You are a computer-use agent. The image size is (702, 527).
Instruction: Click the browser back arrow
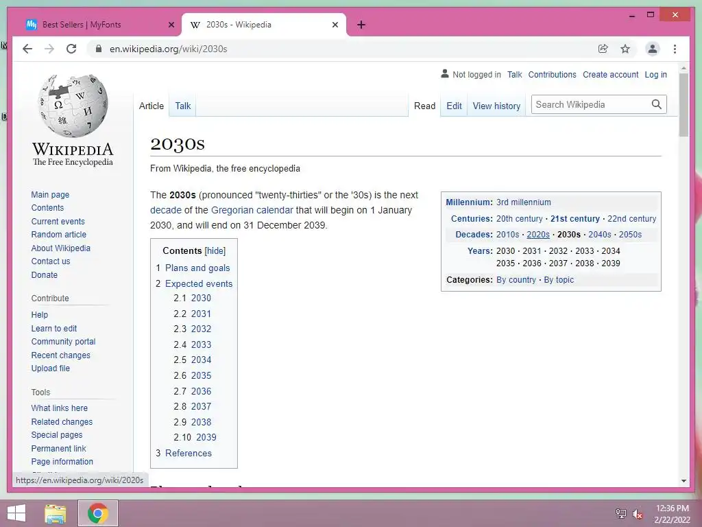pyautogui.click(x=27, y=49)
